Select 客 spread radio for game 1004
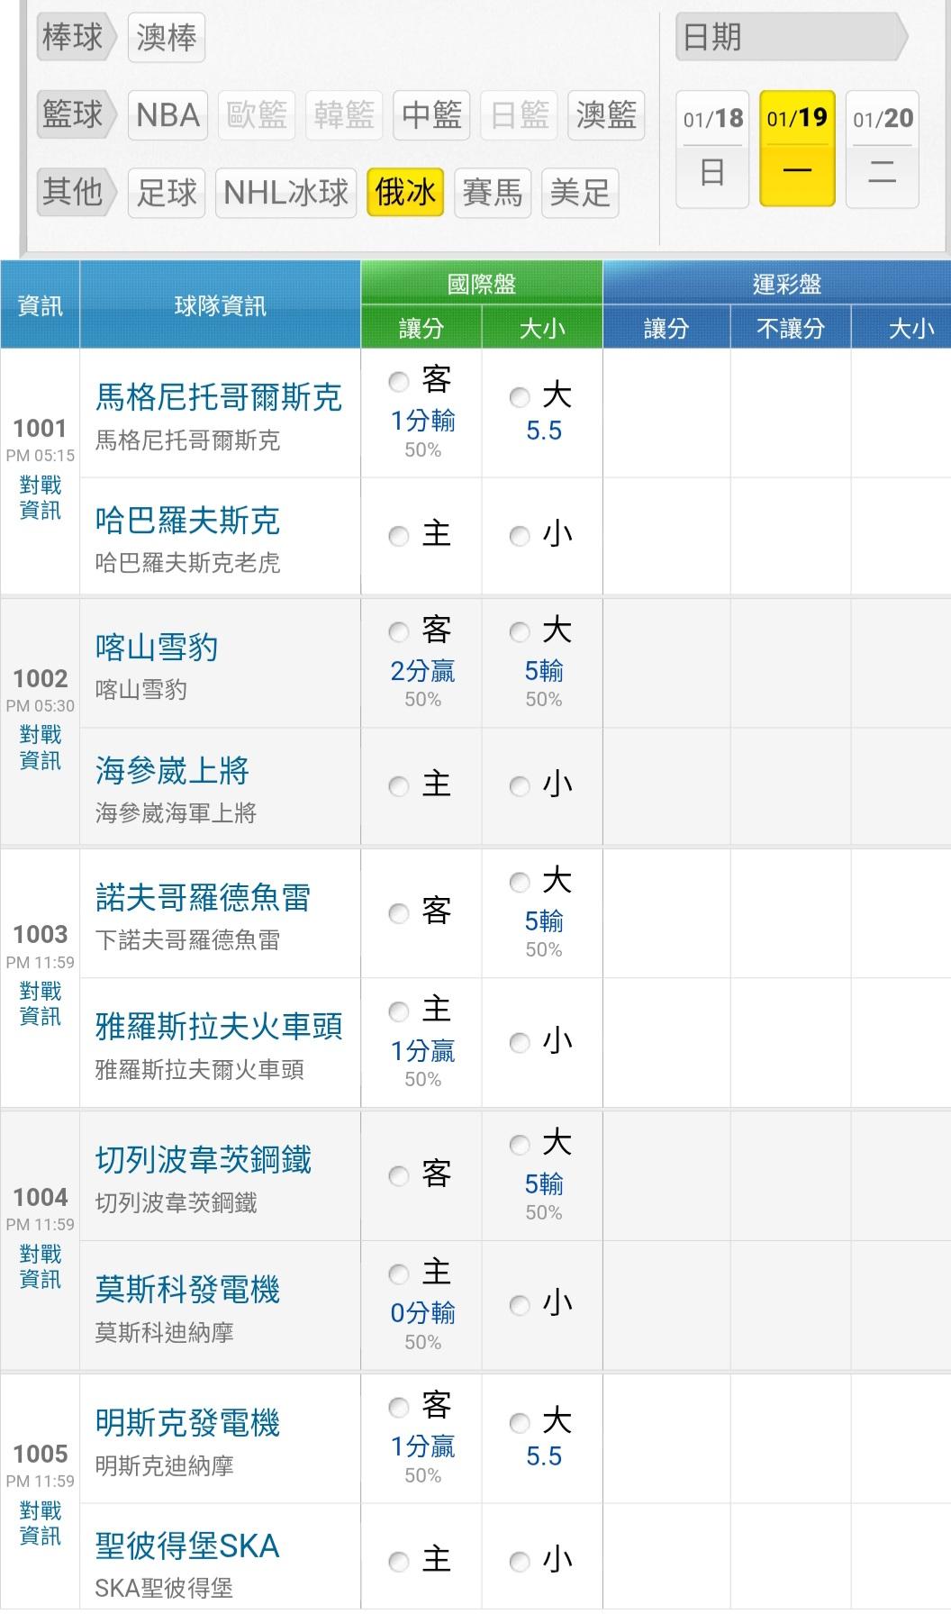The width and height of the screenshot is (951, 1623). coord(399,1176)
